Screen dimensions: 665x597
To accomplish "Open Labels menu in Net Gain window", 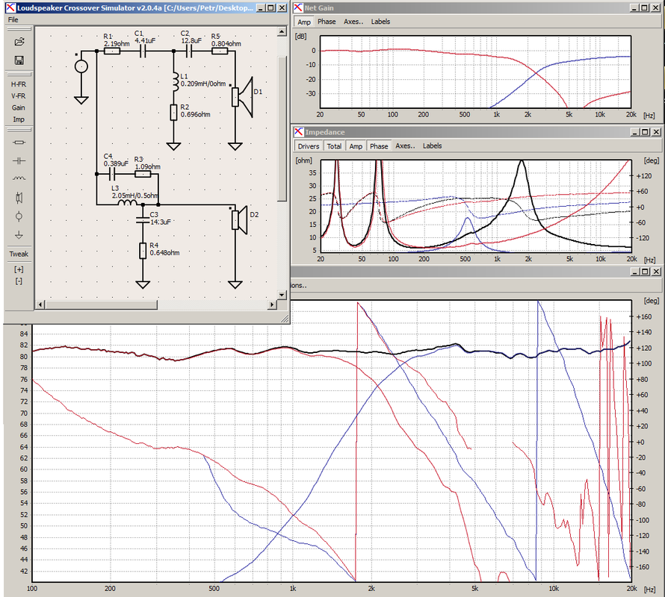I will pos(380,22).
